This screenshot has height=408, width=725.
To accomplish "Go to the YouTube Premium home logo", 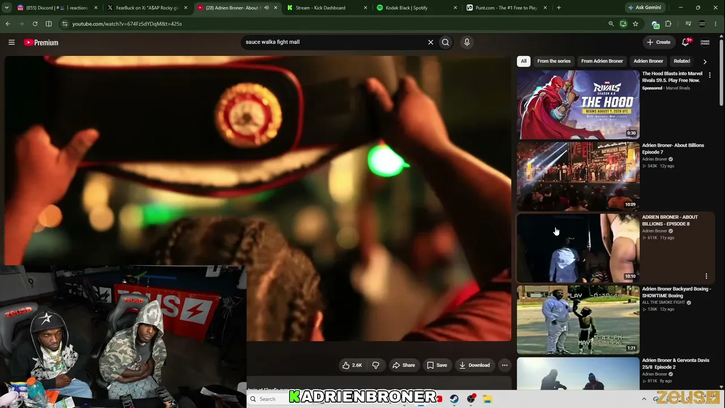I will click(41, 42).
